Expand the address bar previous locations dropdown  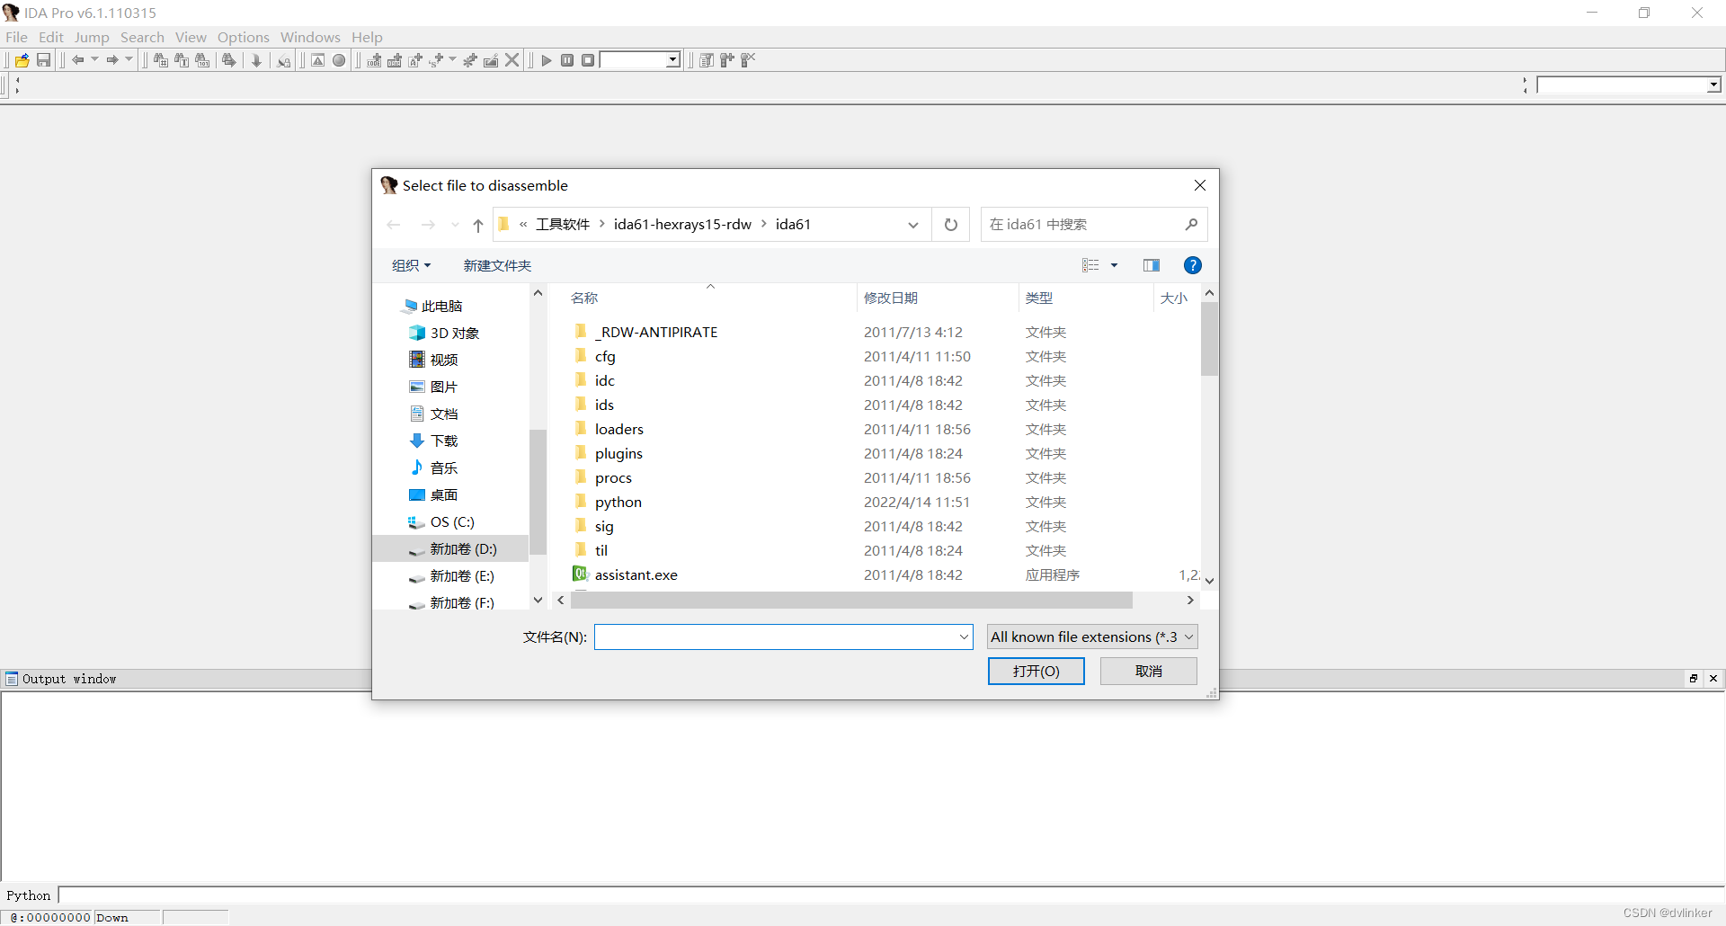point(913,225)
